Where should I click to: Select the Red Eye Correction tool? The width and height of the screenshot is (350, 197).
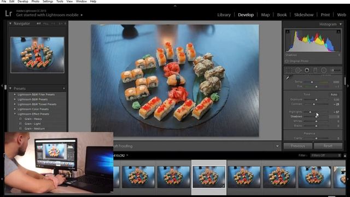click(307, 71)
